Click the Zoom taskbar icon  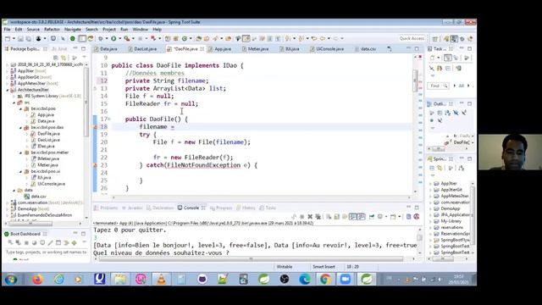pyautogui.click(x=346, y=279)
